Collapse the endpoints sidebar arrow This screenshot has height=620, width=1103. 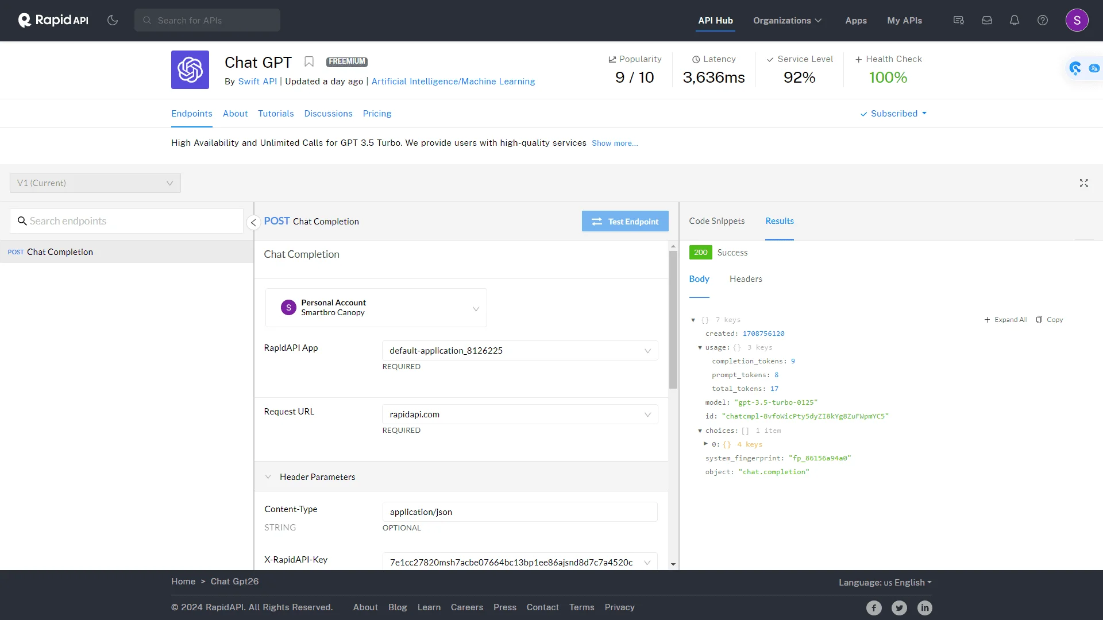[253, 222]
